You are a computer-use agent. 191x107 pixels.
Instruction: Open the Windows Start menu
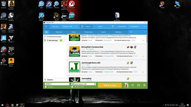(2, 105)
